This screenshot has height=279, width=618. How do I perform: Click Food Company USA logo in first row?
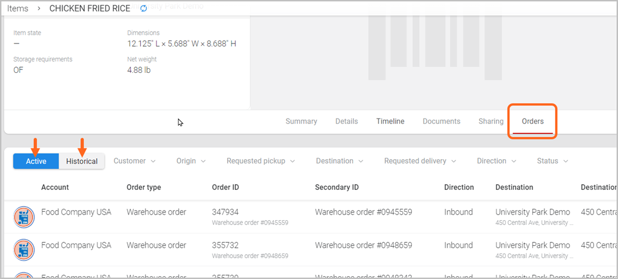click(24, 217)
